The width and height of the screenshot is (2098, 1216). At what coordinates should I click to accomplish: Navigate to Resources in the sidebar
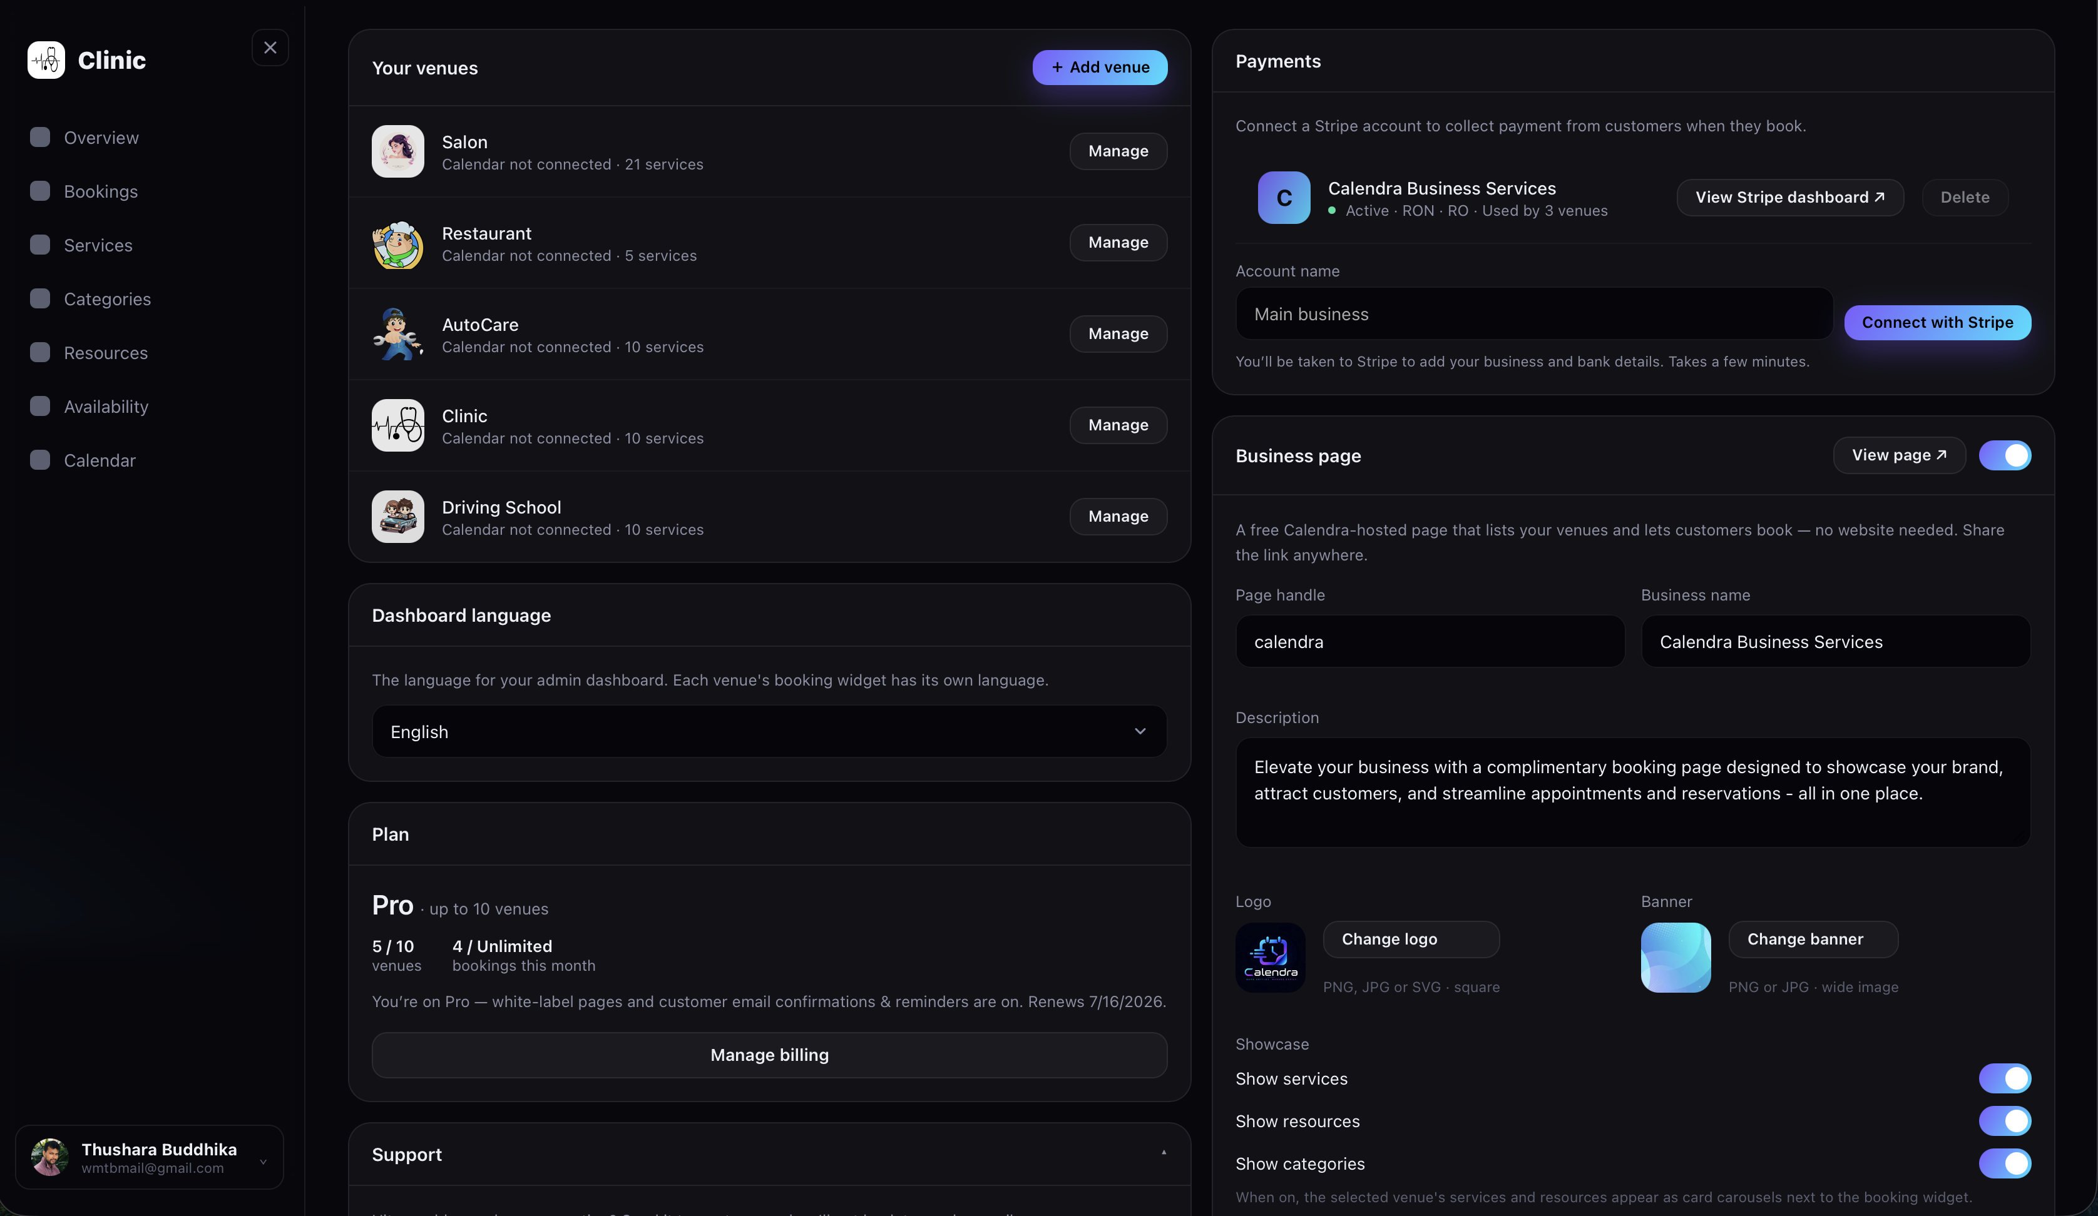(106, 353)
